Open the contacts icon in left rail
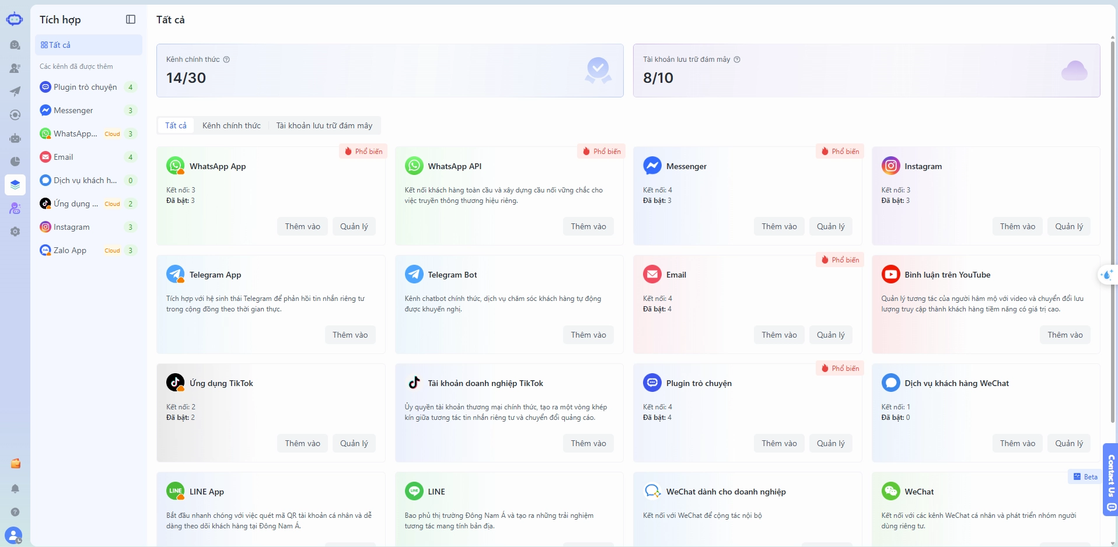The image size is (1118, 547). coord(15,68)
